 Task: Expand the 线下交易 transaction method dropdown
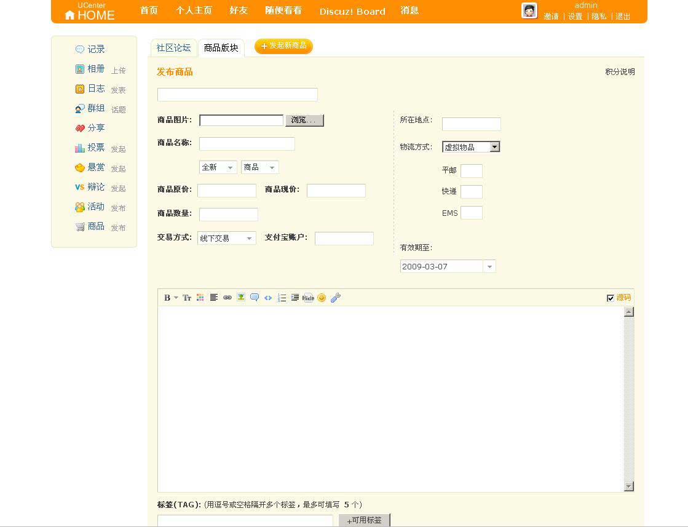tap(227, 238)
